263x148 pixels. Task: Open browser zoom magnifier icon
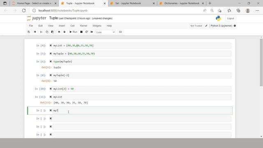coord(212,10)
